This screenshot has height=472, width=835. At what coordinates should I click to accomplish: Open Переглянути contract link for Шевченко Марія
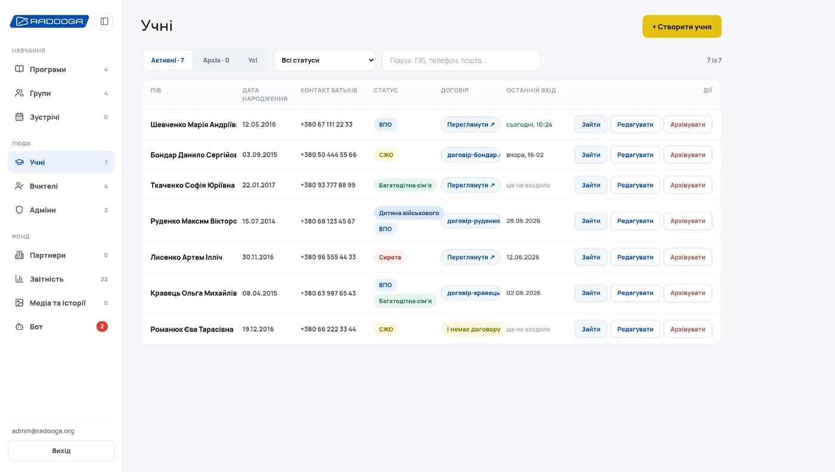point(471,125)
